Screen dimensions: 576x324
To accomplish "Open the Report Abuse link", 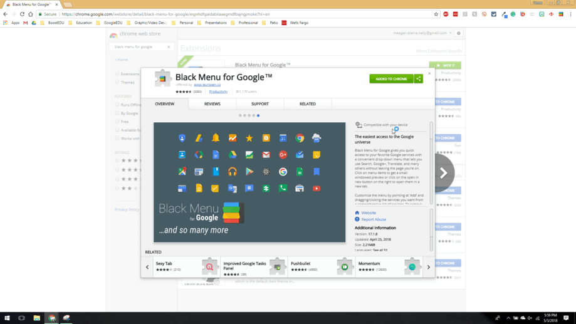I will (x=373, y=219).
